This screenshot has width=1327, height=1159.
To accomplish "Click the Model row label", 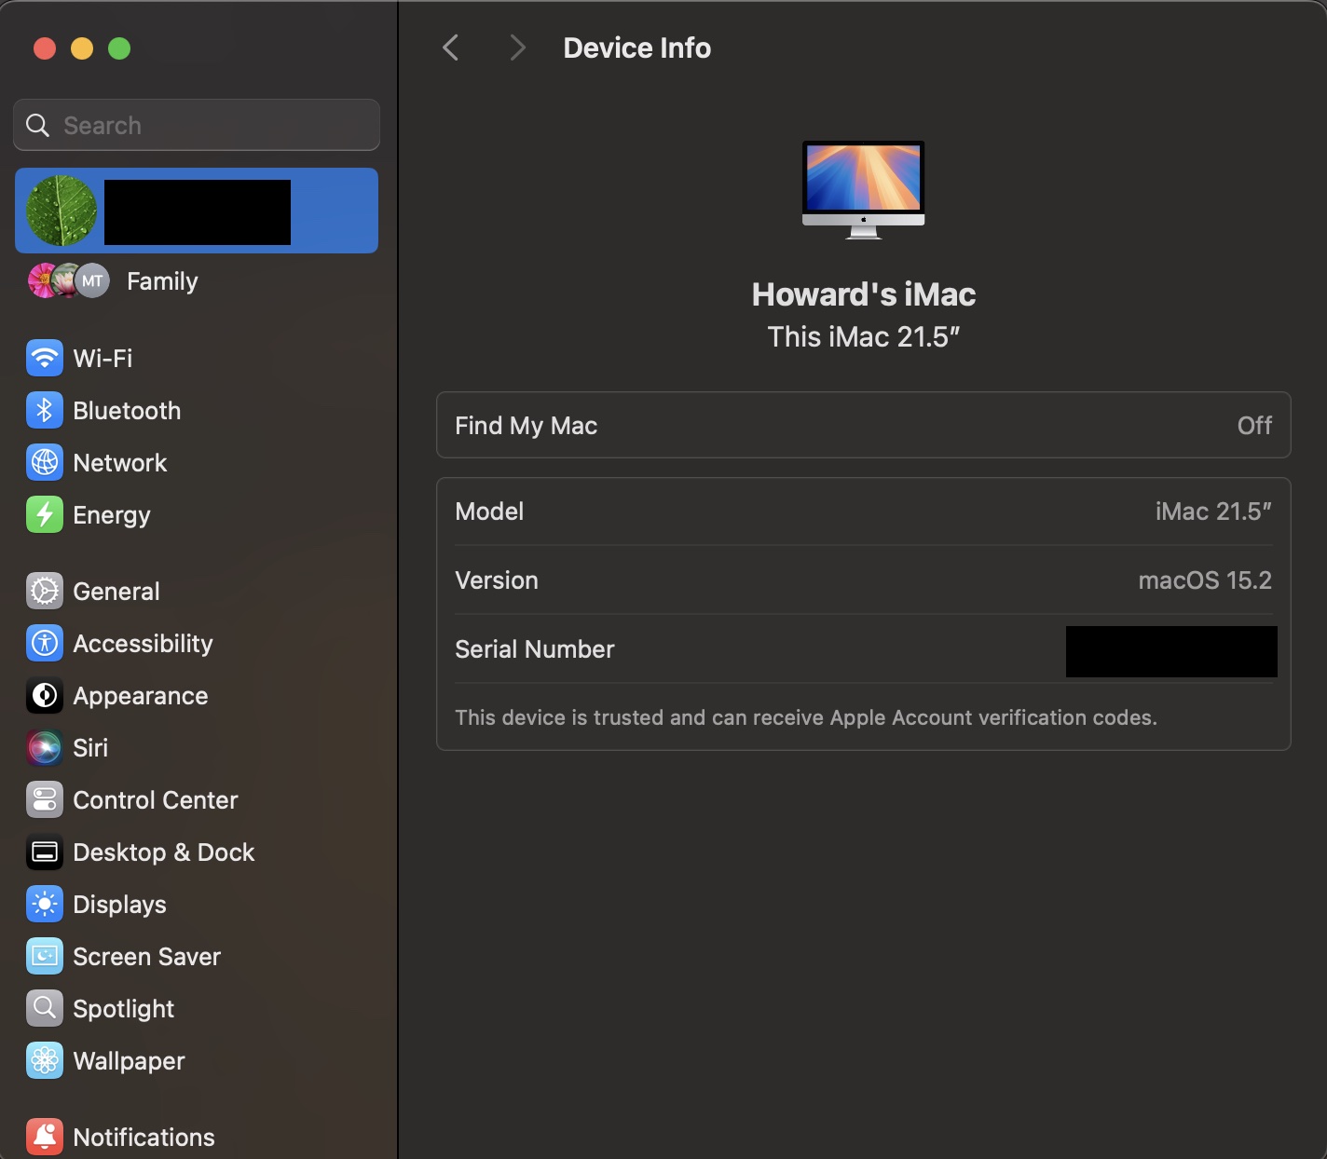I will [489, 511].
